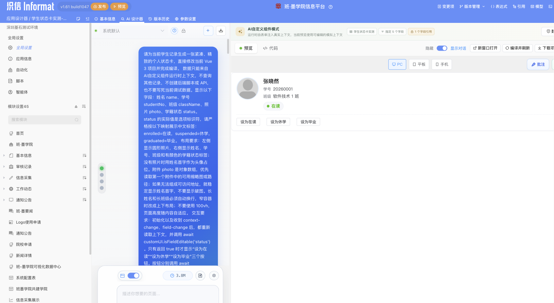The height and width of the screenshot is (303, 554).
Task: Click 设为毕业 button
Action: point(309,122)
